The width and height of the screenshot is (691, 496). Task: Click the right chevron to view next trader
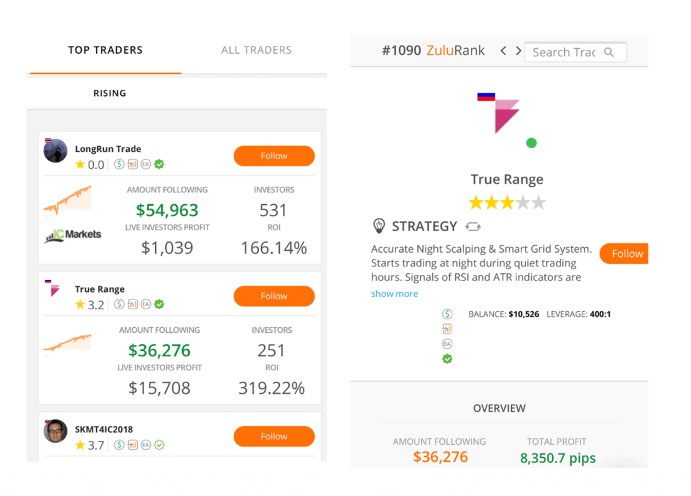coord(518,51)
